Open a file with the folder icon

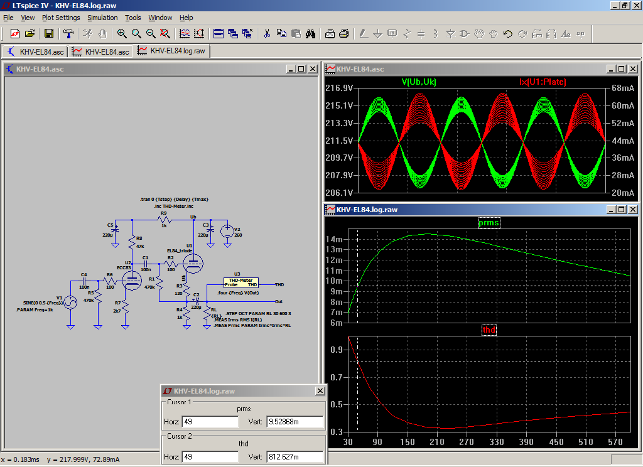click(29, 34)
